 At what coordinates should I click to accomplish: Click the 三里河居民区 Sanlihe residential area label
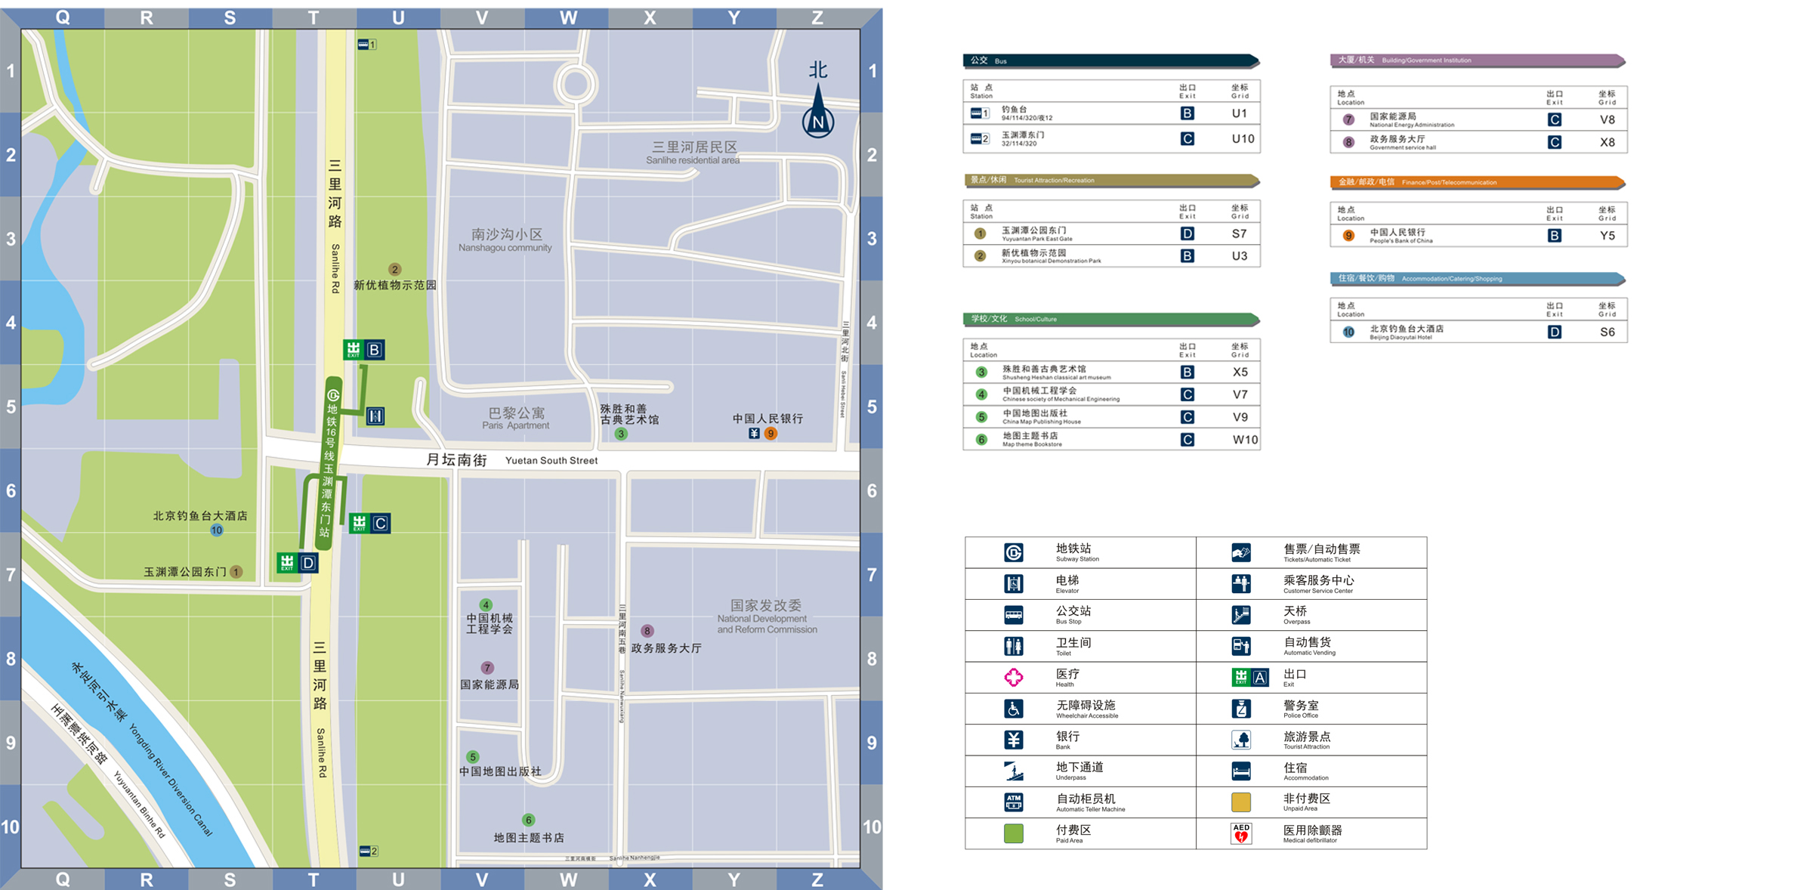point(693,152)
